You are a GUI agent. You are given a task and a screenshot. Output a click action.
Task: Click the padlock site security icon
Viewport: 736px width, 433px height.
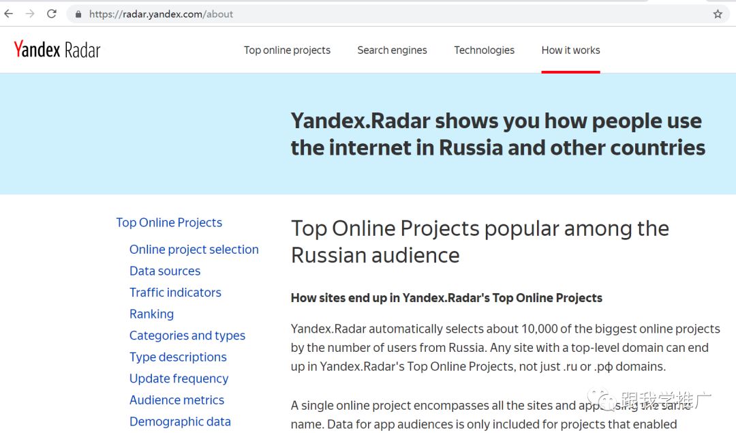tap(78, 14)
